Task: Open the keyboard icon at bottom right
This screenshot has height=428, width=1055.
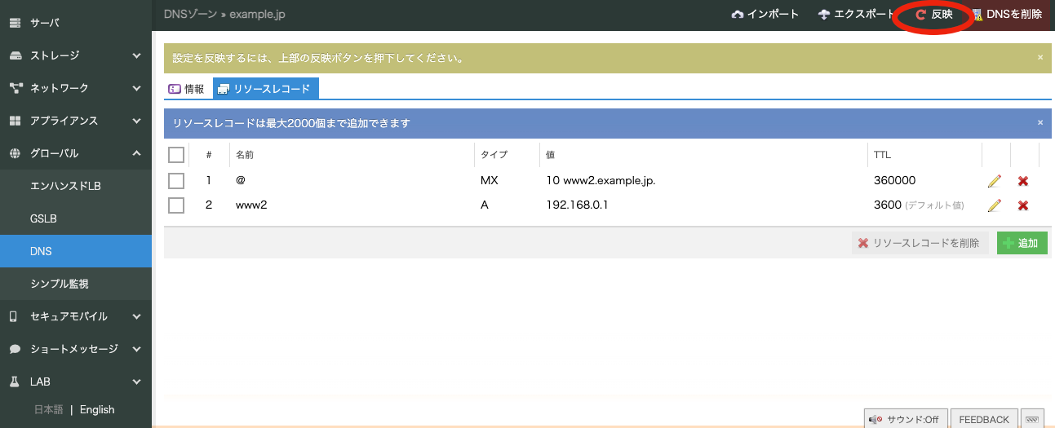Action: (x=1032, y=419)
